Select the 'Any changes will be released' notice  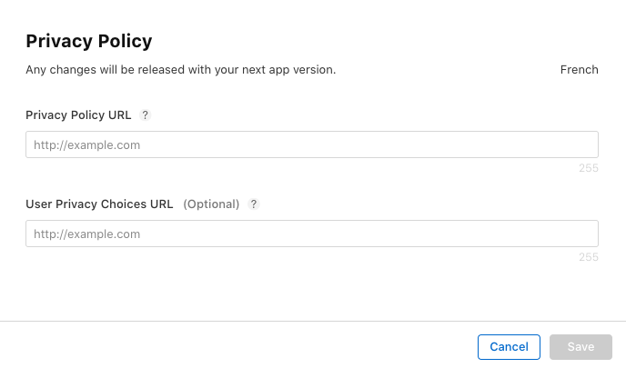(x=181, y=70)
